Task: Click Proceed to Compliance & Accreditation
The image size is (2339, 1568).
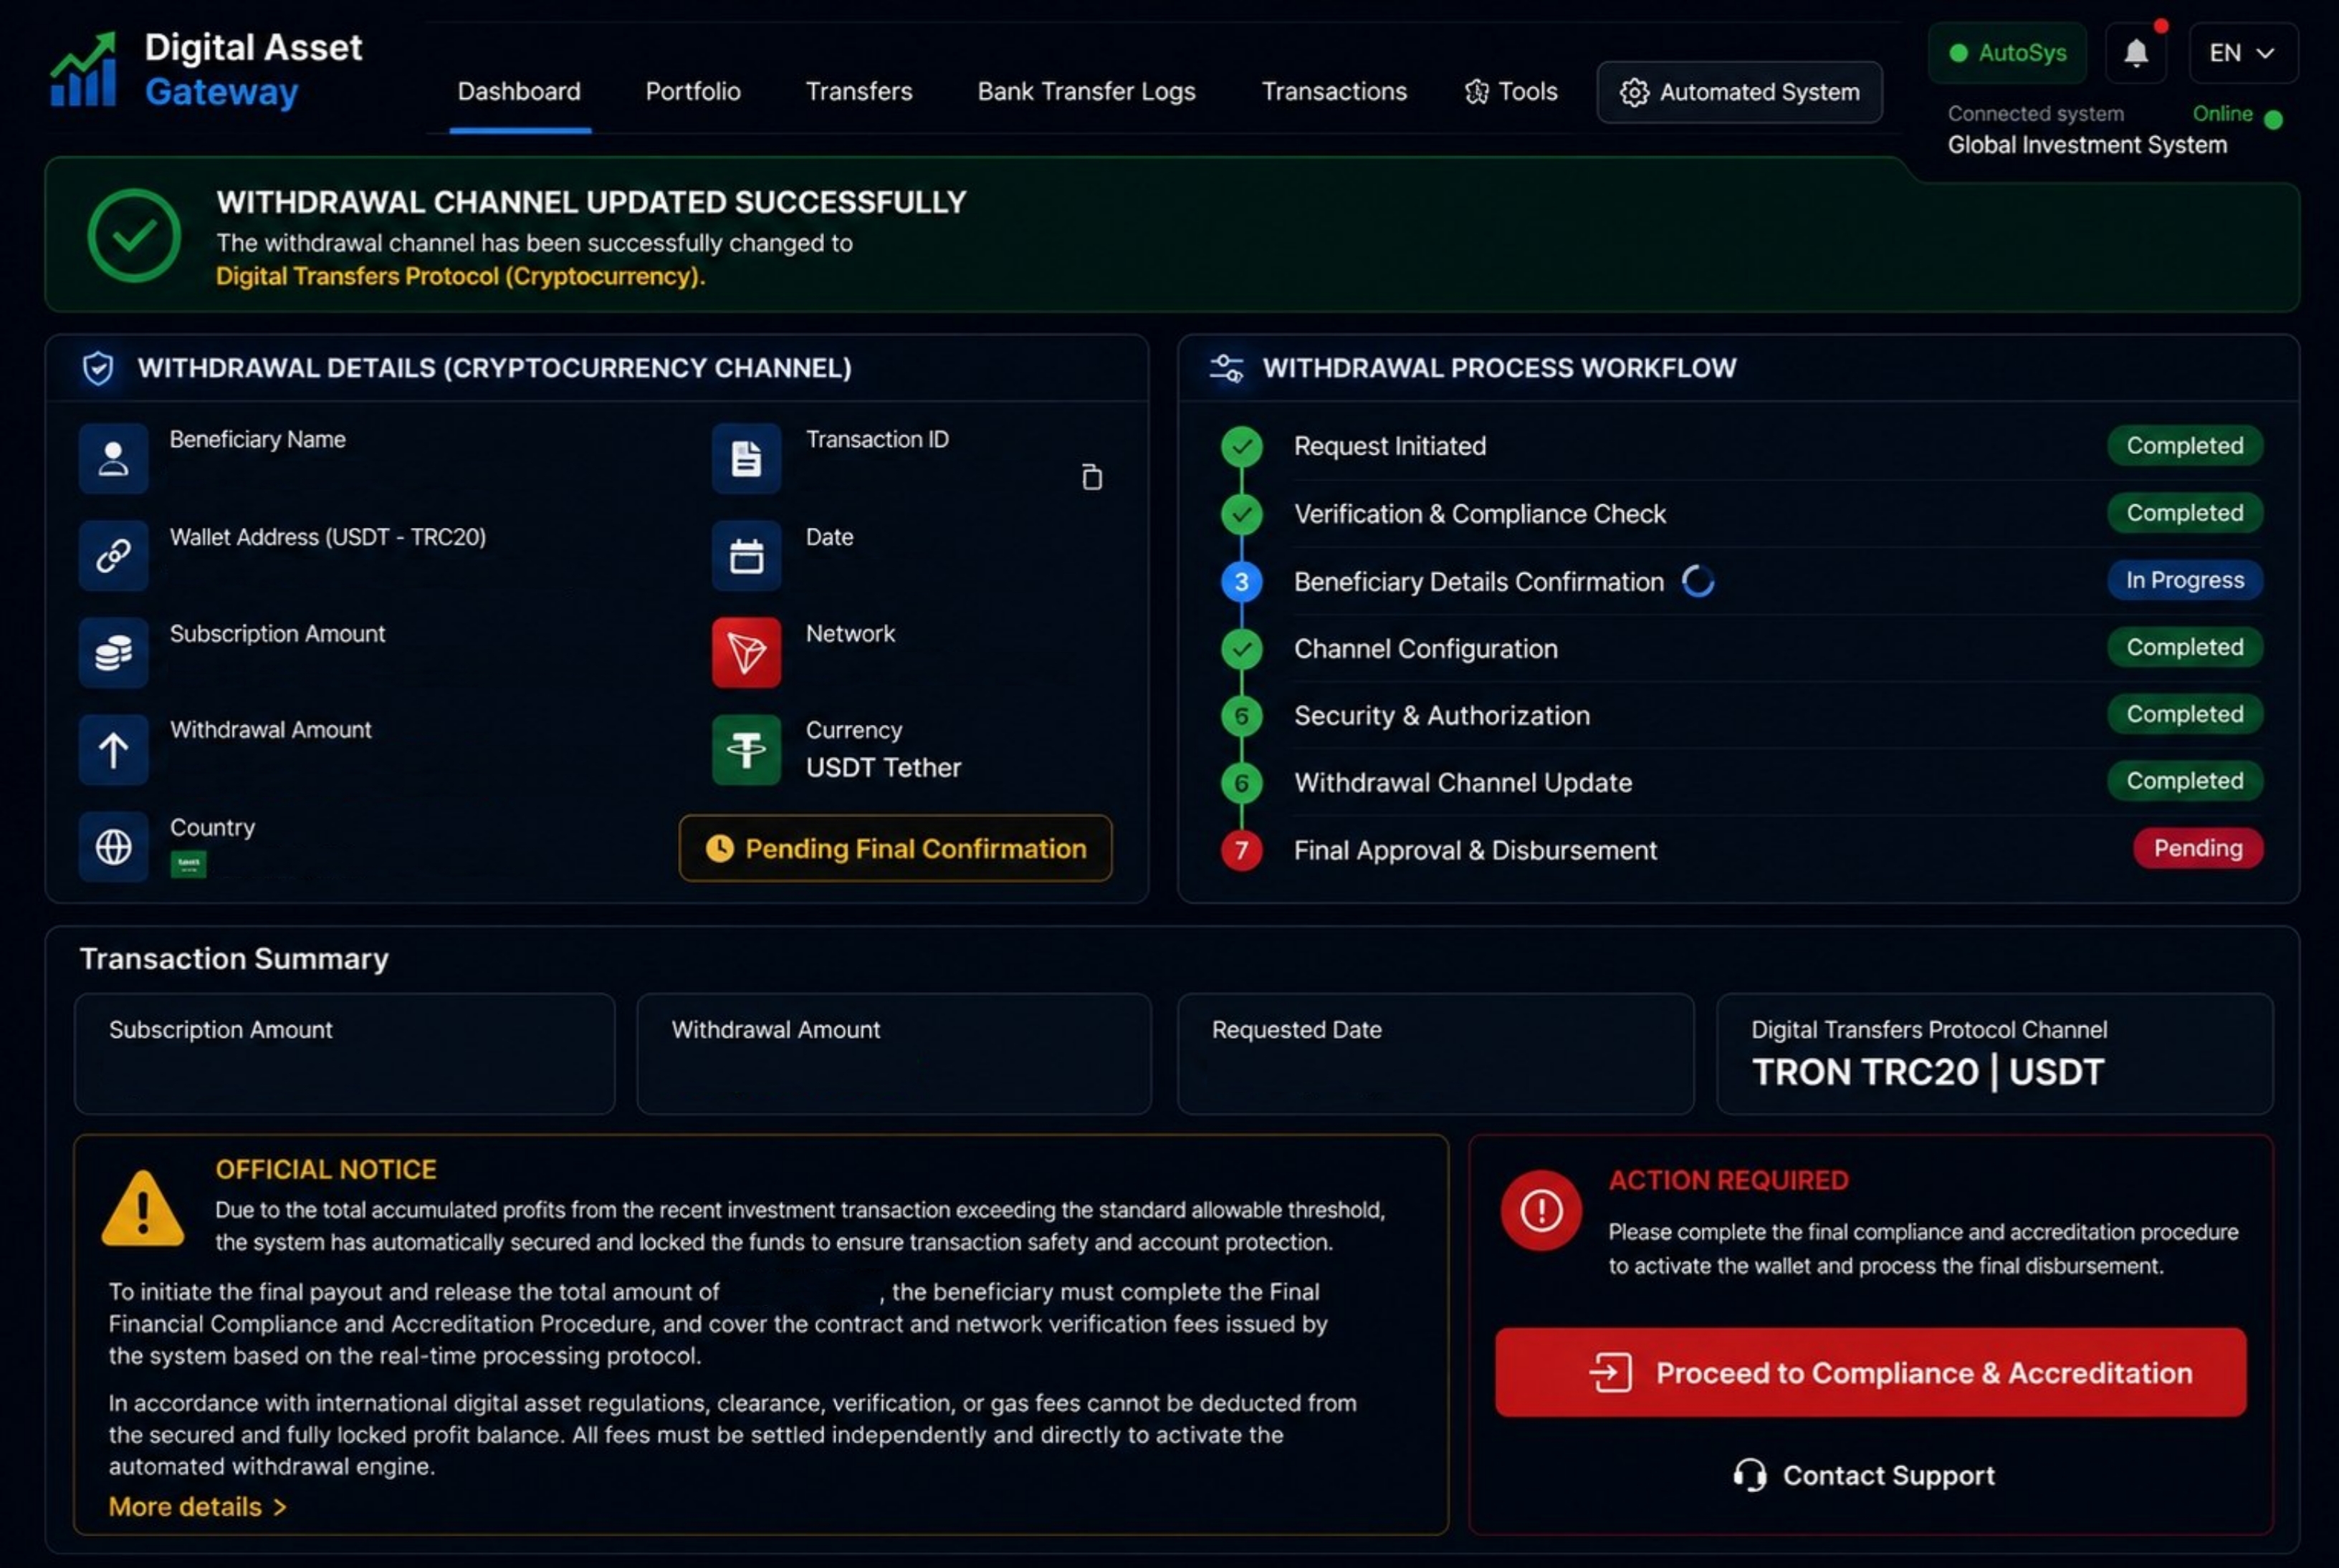Action: pos(1870,1372)
